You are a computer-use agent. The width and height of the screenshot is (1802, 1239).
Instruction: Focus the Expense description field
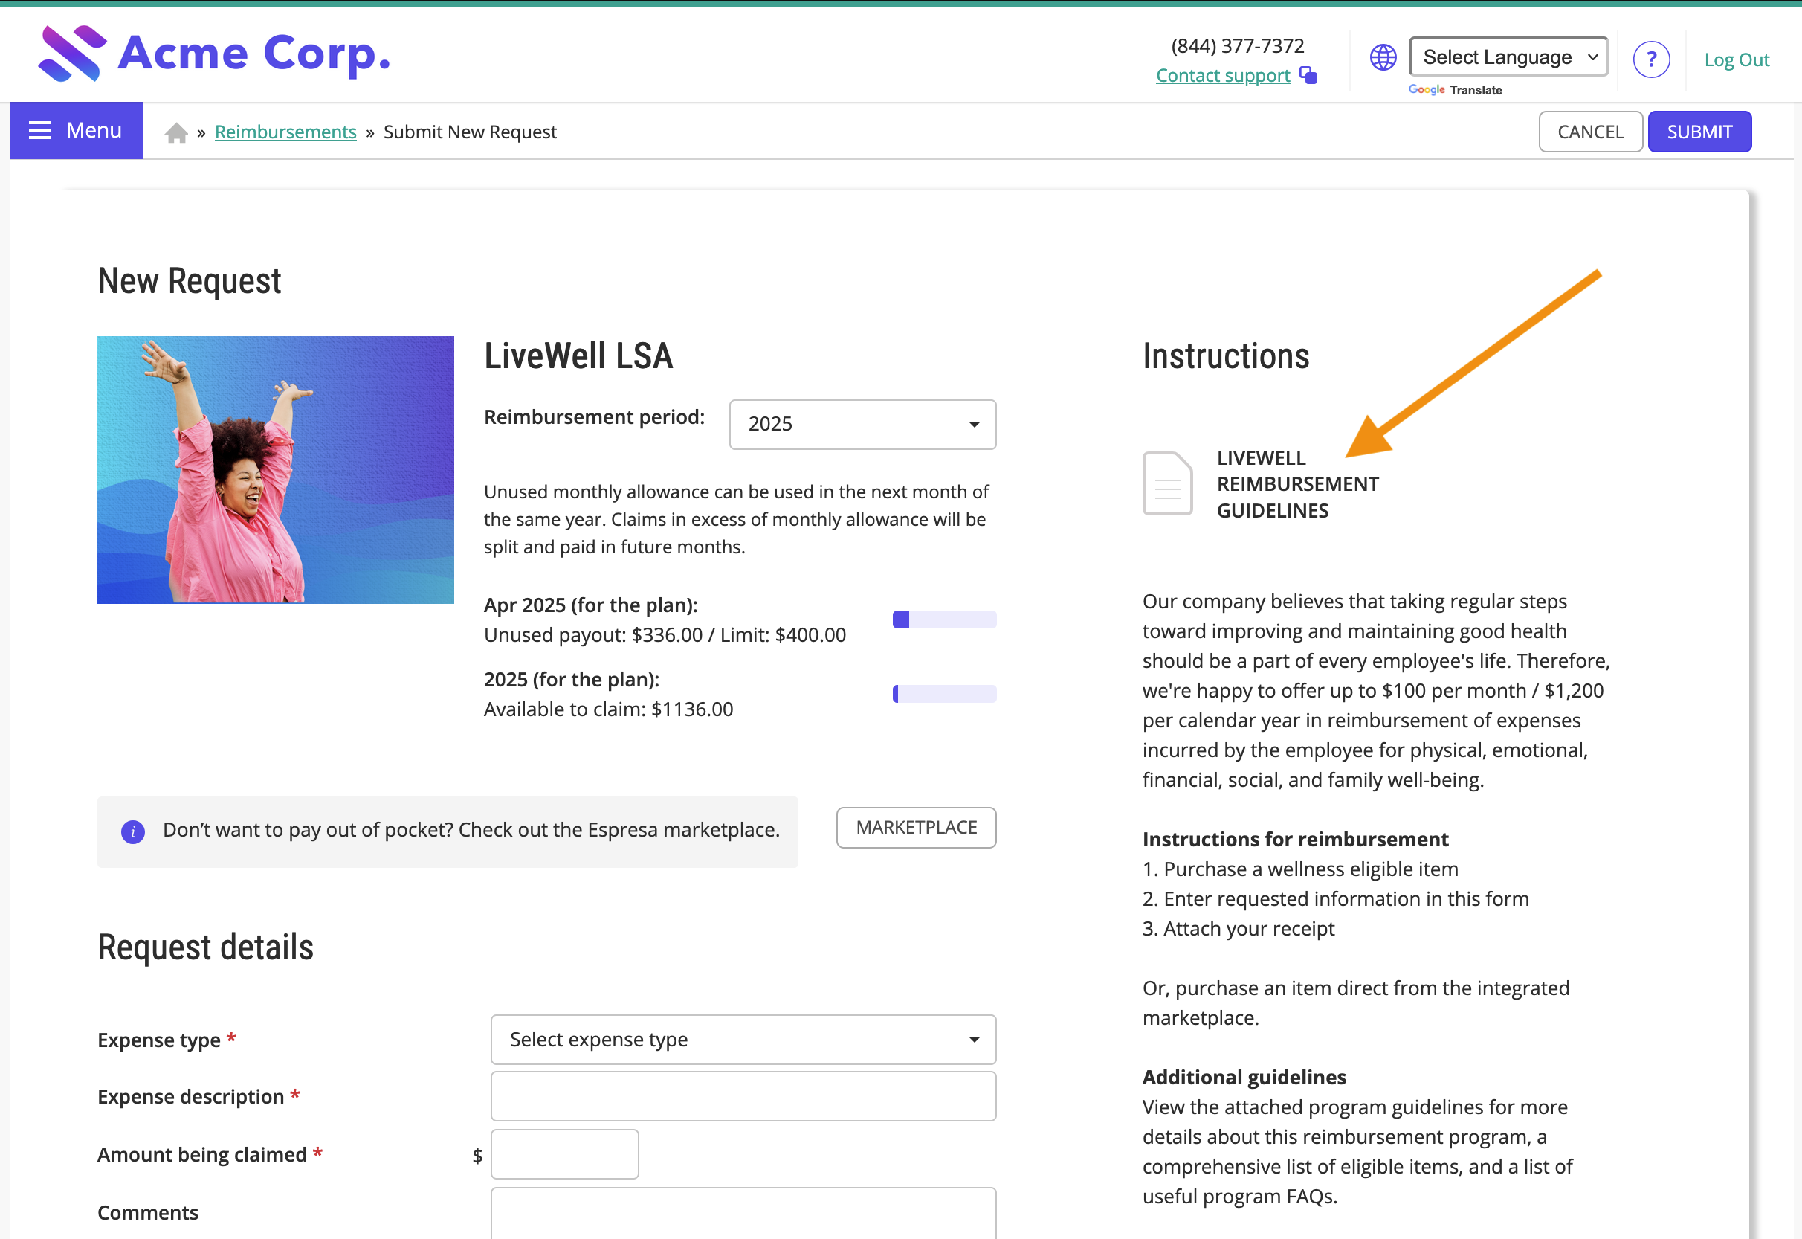[743, 1096]
